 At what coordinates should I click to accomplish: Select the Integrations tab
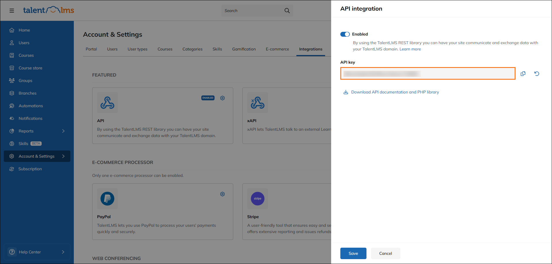(311, 49)
